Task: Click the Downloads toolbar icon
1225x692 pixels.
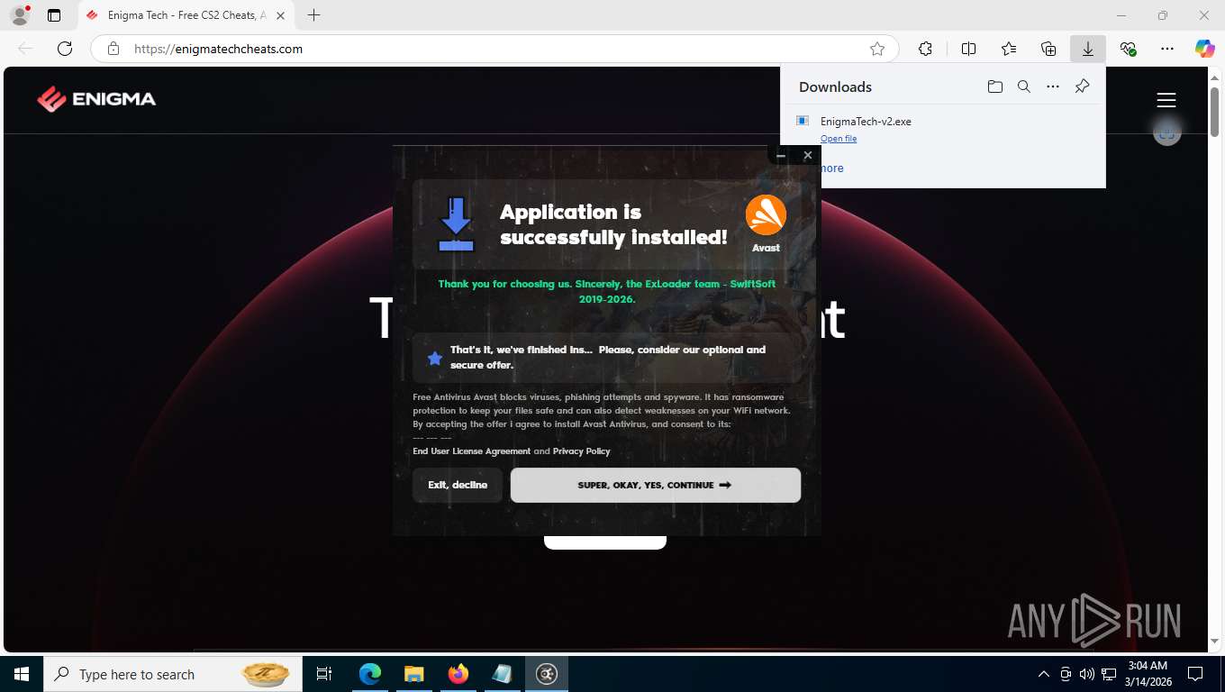Action: [x=1088, y=49]
